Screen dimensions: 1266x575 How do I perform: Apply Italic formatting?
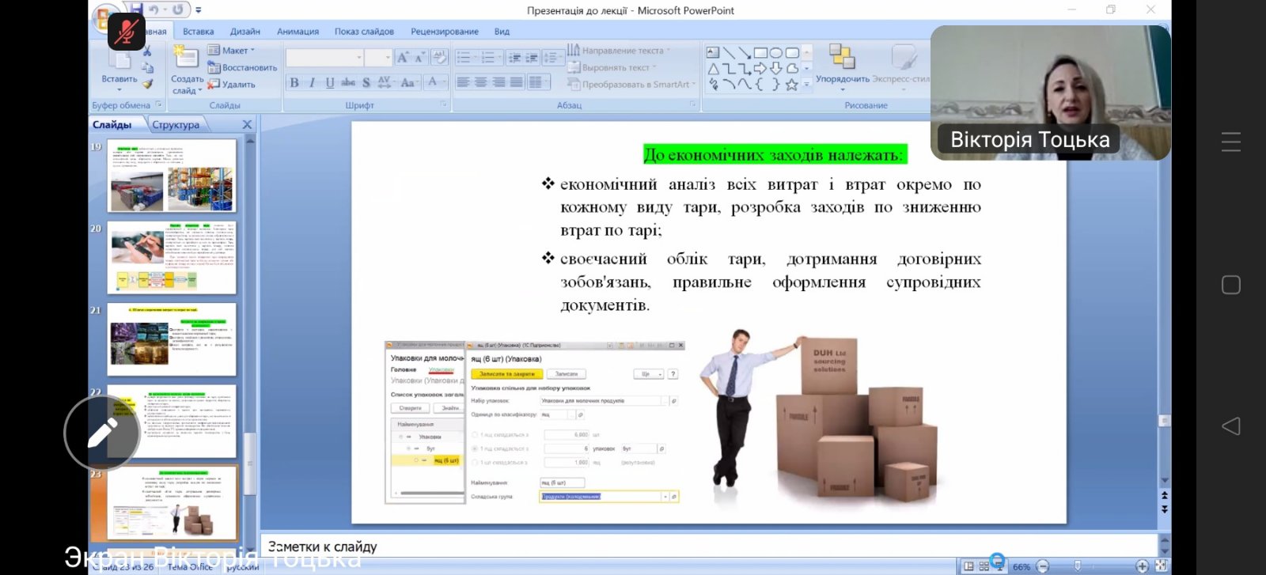(x=312, y=82)
